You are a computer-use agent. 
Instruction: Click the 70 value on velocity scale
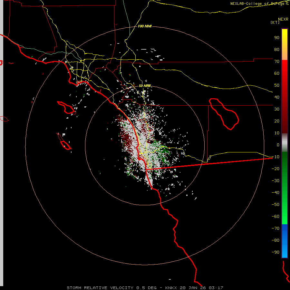click(277, 62)
